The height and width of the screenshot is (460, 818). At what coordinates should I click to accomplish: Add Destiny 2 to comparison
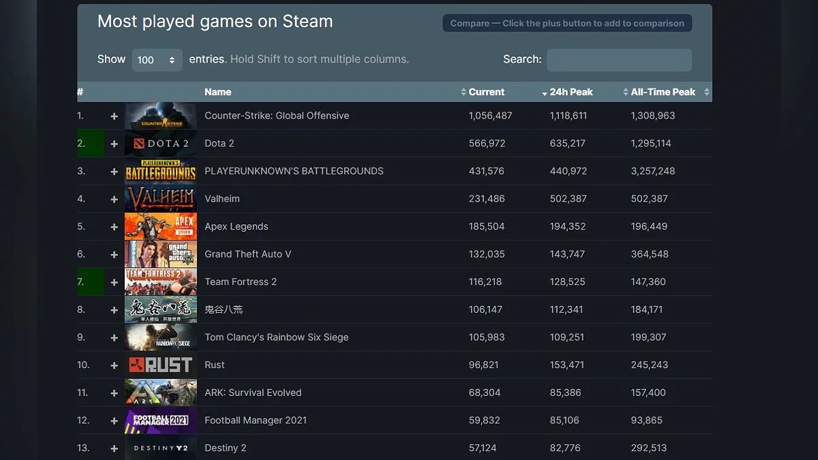pyautogui.click(x=114, y=448)
